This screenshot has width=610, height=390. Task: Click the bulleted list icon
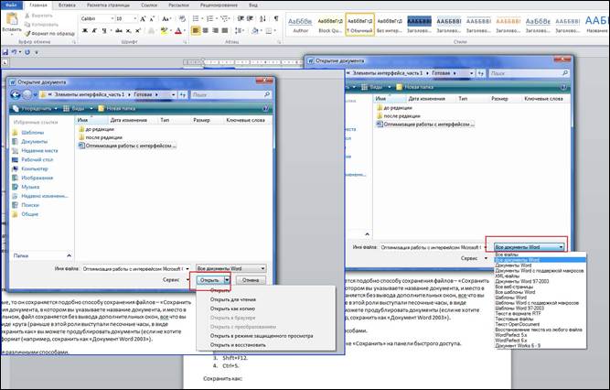click(196, 18)
